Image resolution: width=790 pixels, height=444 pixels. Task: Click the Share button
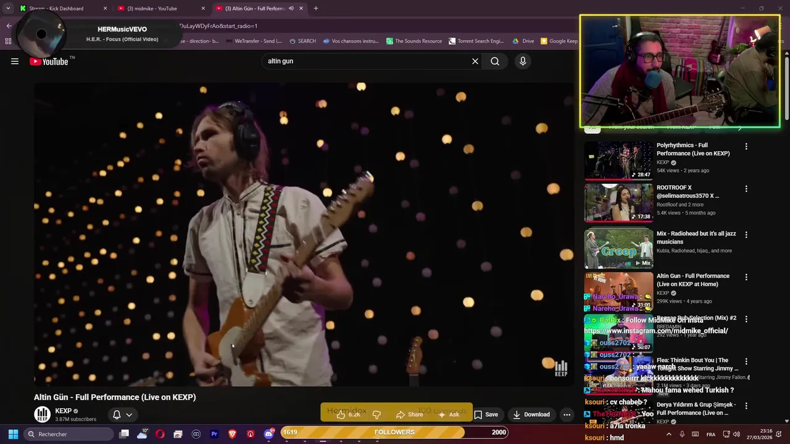point(410,414)
